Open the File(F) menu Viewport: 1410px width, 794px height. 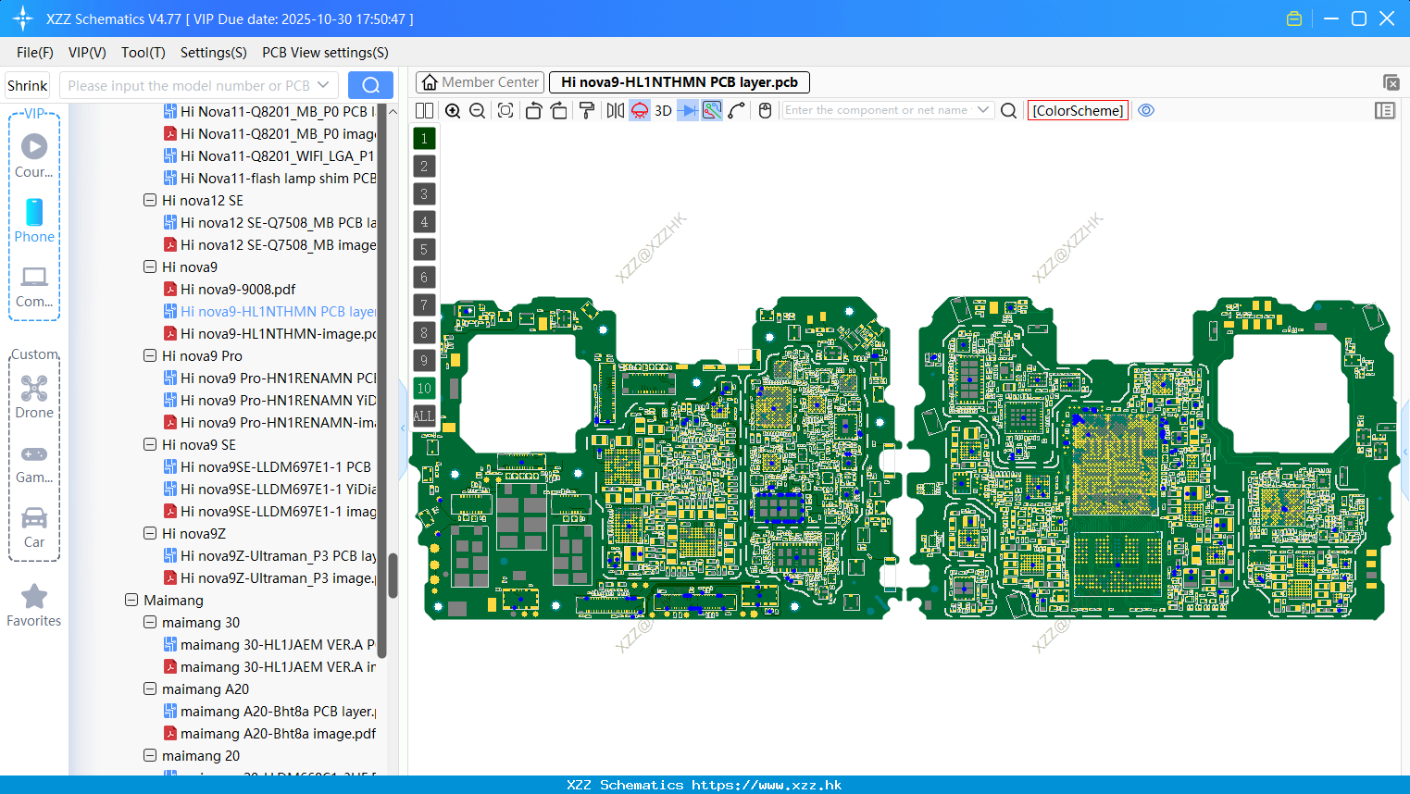[35, 53]
